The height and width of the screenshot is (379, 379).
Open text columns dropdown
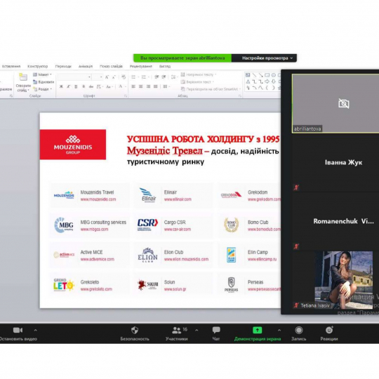point(166,86)
